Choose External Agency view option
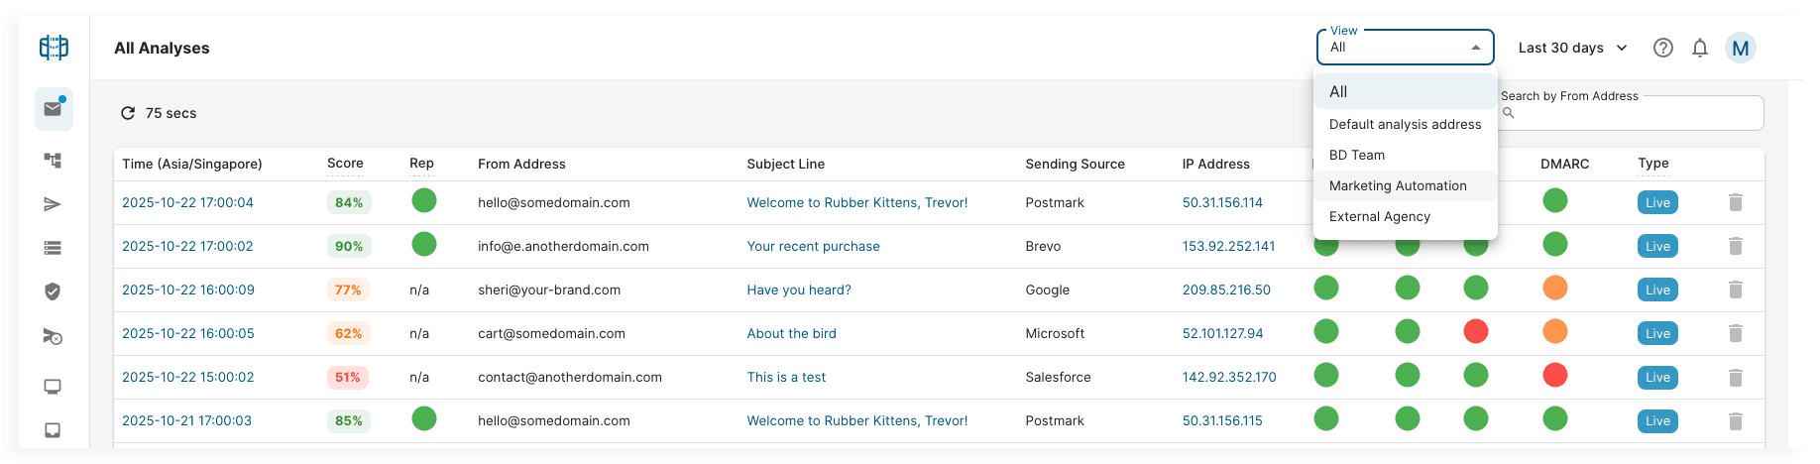The height and width of the screenshot is (464, 1820). click(x=1379, y=216)
